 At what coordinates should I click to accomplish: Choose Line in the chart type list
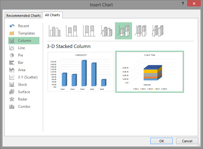click(21, 48)
